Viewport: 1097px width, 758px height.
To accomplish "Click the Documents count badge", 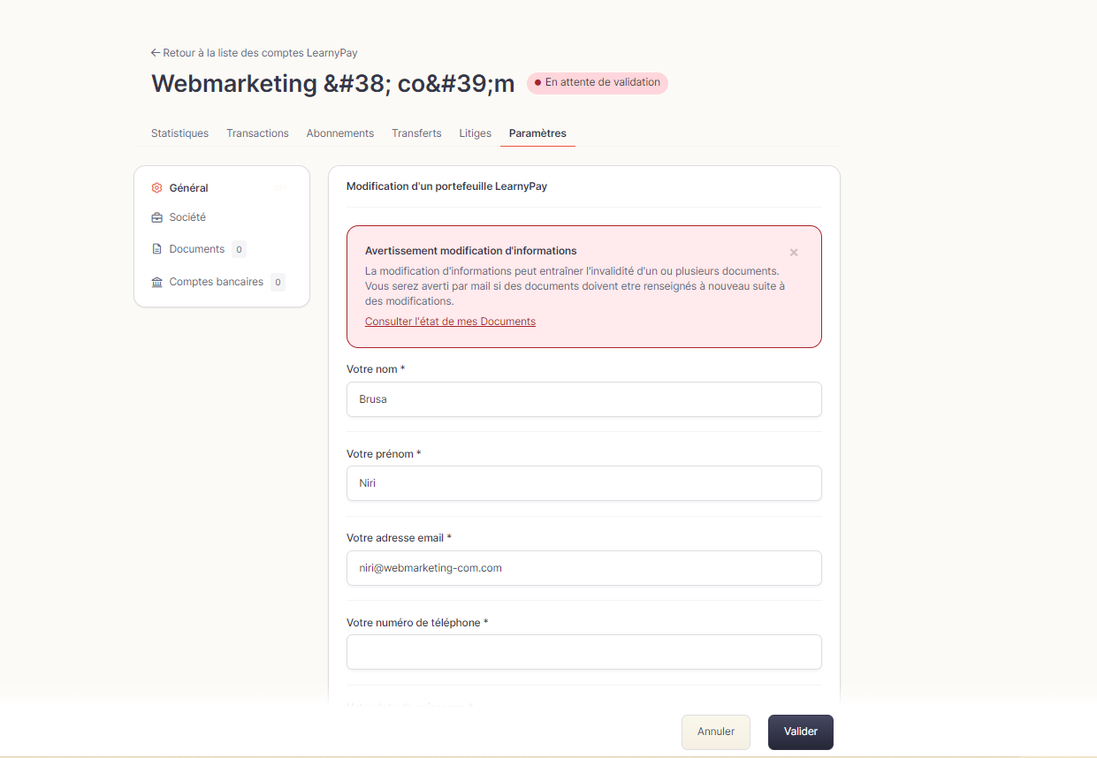I will [x=239, y=249].
